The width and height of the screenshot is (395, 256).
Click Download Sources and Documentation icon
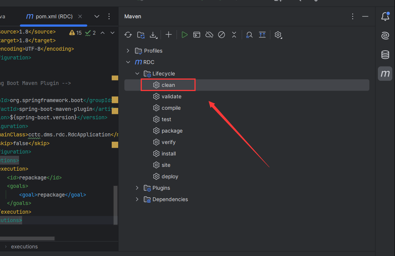click(x=153, y=35)
